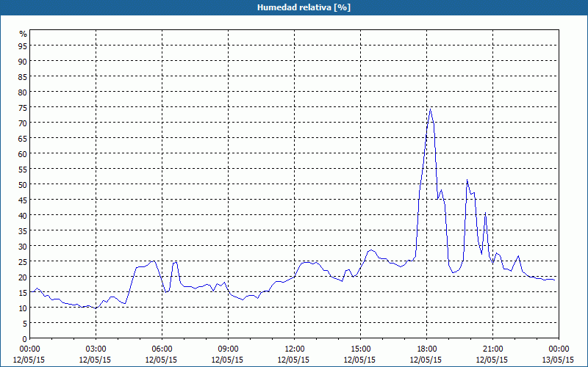Click the y-axis label 30
This screenshot has width=588, height=367.
(x=23, y=246)
